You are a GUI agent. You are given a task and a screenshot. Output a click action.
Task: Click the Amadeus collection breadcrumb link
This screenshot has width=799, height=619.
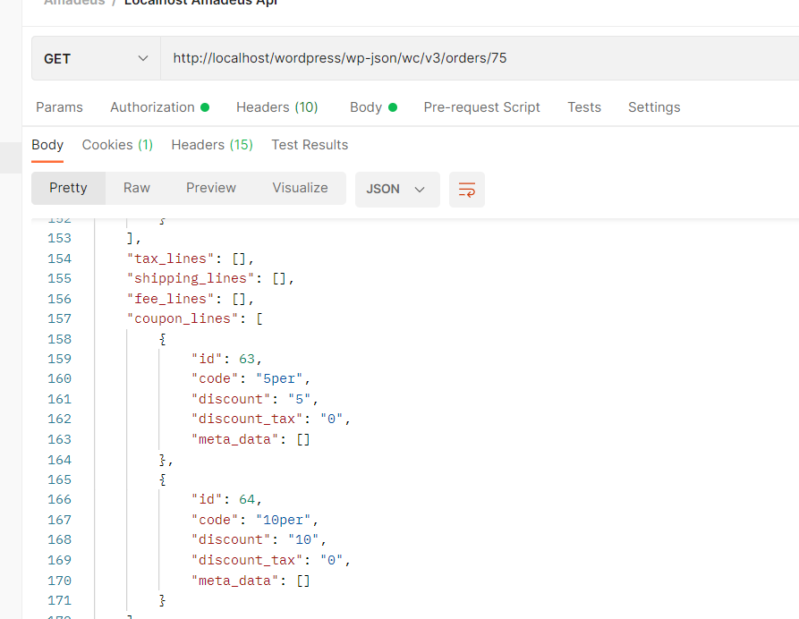[x=75, y=3]
